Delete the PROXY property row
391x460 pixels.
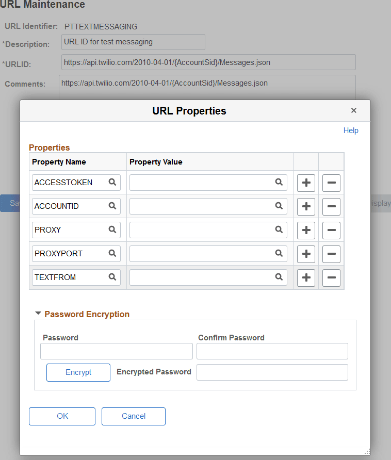pos(331,230)
